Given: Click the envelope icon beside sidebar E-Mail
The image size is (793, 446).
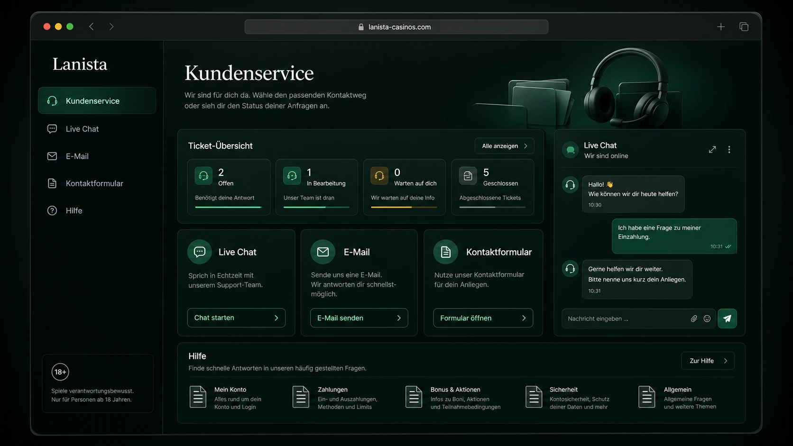Looking at the screenshot, I should (52, 156).
